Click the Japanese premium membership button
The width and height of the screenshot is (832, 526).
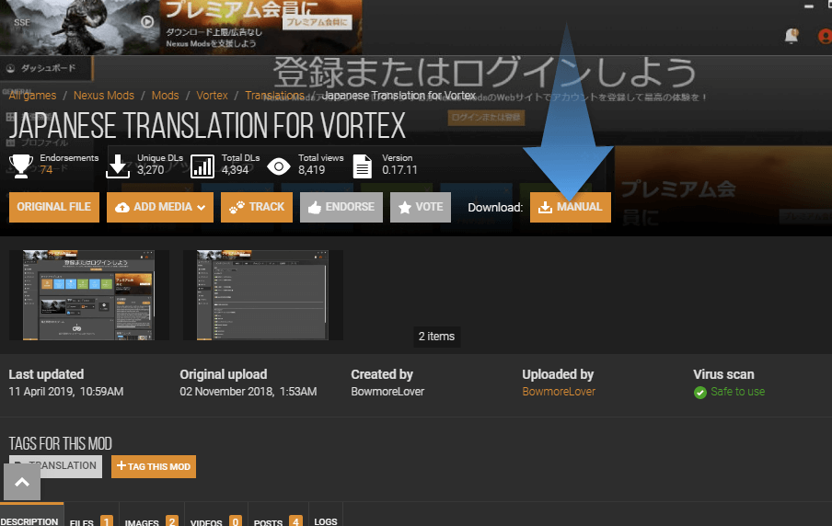(317, 22)
